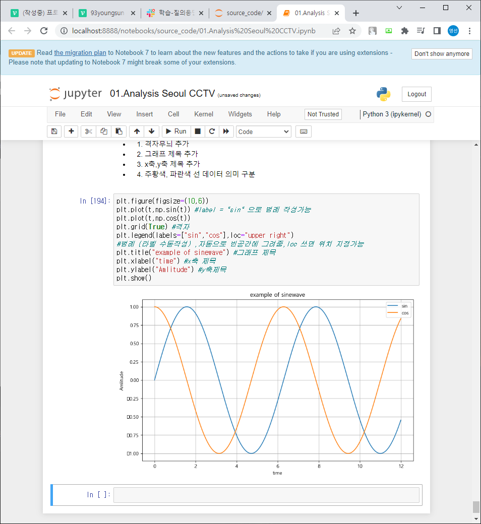Screen dimensions: 481x524
Task: Click the Python logo icon
Action: pyautogui.click(x=383, y=94)
